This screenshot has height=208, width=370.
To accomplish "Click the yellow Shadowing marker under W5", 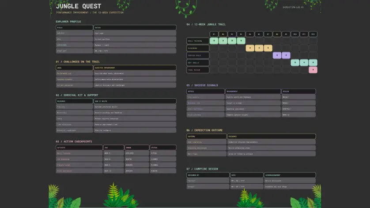I will [250, 48].
